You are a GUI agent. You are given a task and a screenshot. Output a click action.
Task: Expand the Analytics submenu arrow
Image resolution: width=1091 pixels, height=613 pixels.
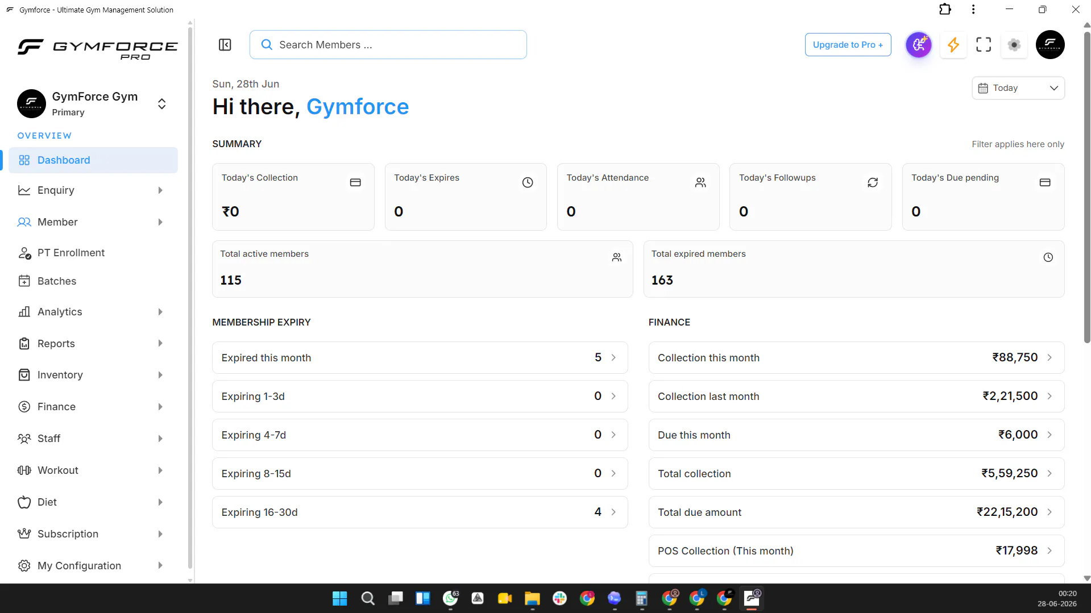160,312
